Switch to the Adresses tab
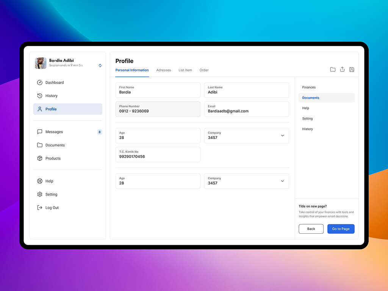The height and width of the screenshot is (291, 388). 164,70
